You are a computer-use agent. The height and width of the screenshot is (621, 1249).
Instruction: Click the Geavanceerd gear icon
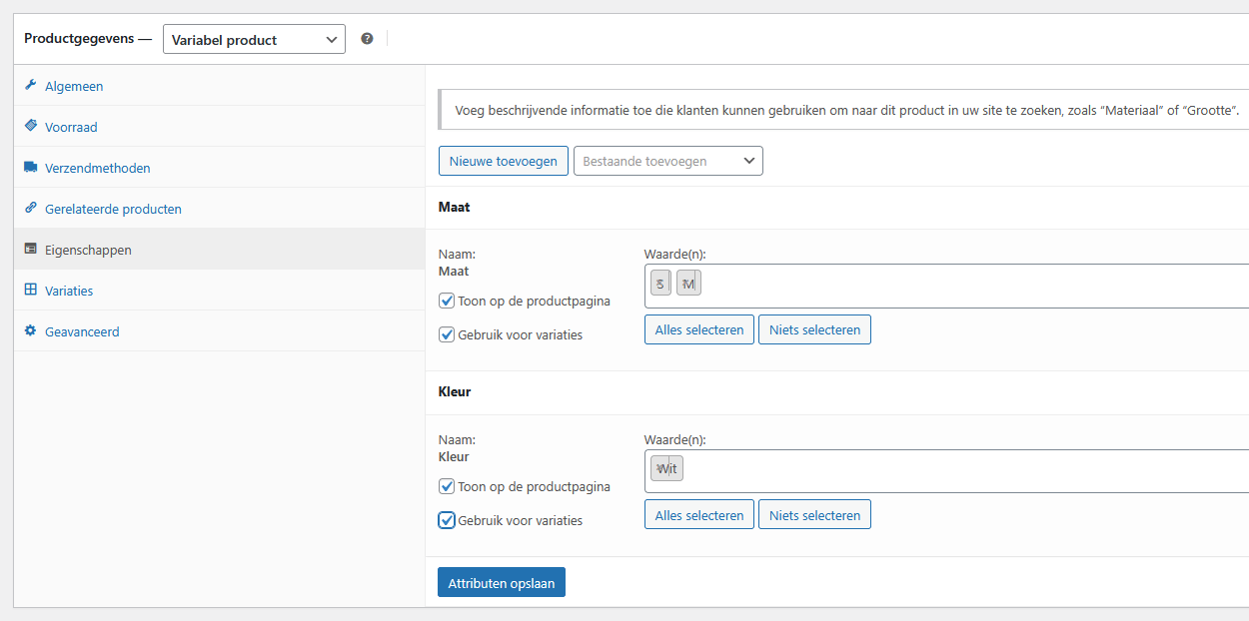point(30,331)
